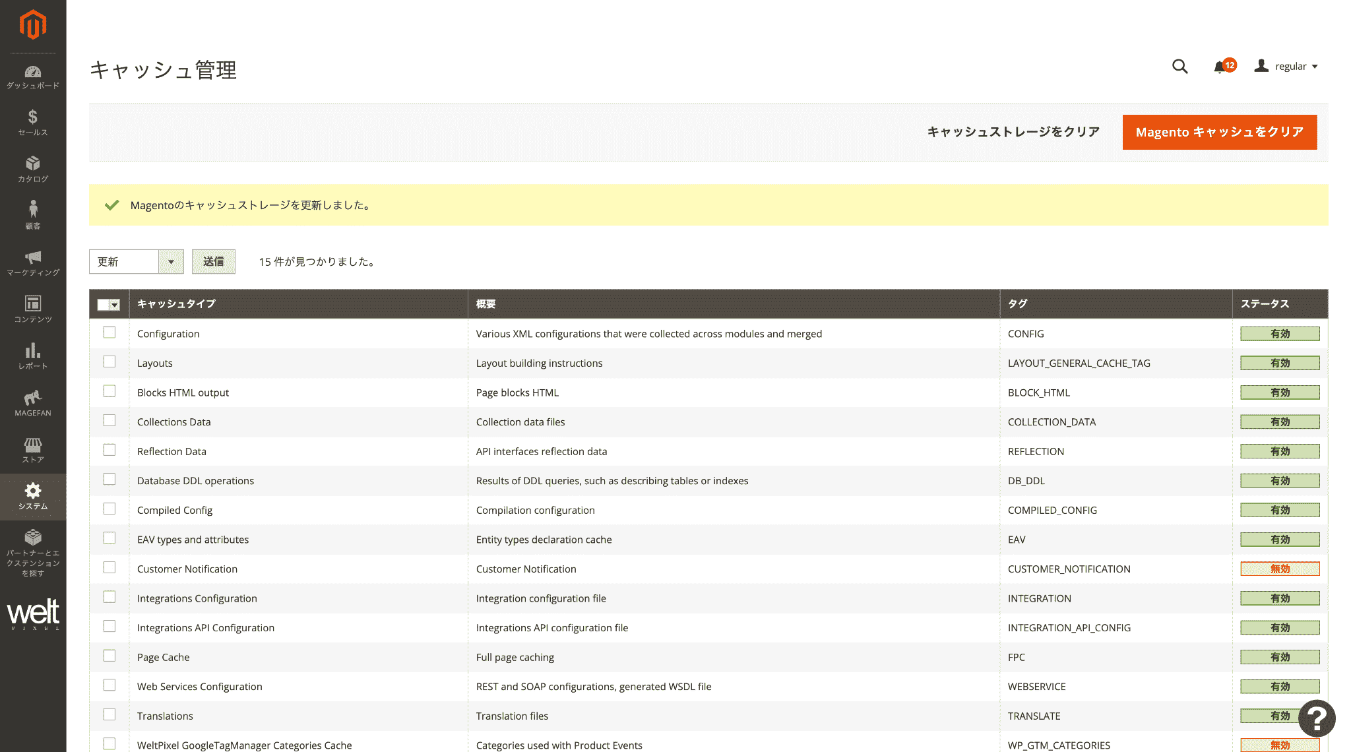This screenshot has height=752, width=1351.
Task: Open the MAGEFAN sidebar menu
Action: [x=33, y=403]
